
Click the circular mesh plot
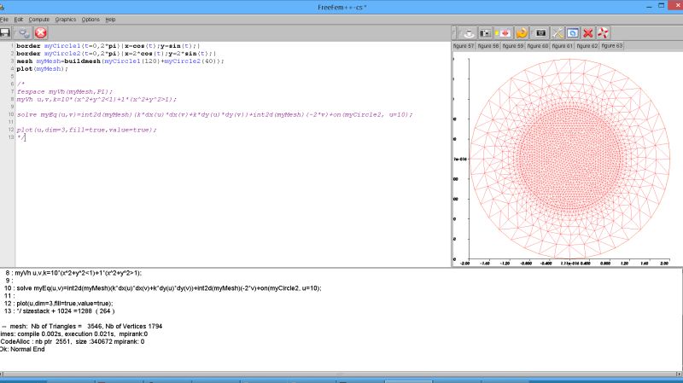click(x=569, y=159)
